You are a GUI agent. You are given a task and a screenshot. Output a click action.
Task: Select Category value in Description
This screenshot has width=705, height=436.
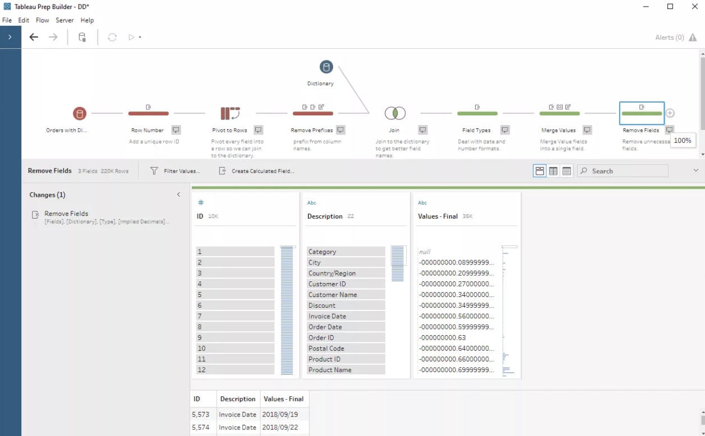coord(346,252)
